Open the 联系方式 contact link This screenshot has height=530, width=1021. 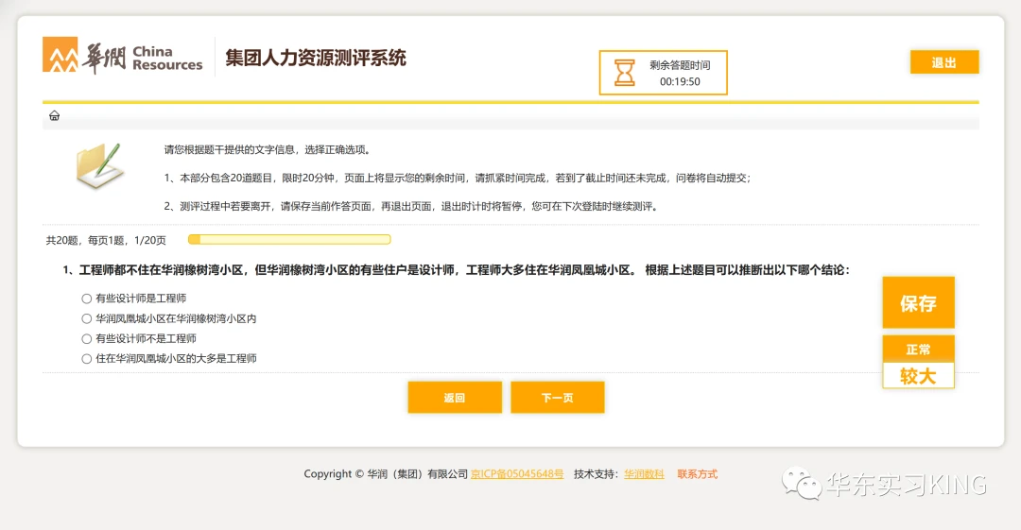[698, 474]
